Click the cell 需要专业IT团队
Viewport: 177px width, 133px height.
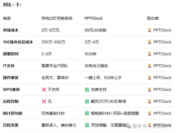tap(55, 66)
